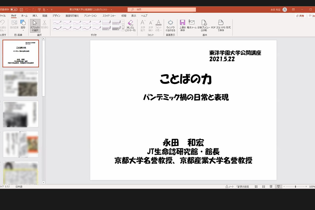
Task: Click the 文字縮小 font shrink icon
Action: click(x=151, y=26)
